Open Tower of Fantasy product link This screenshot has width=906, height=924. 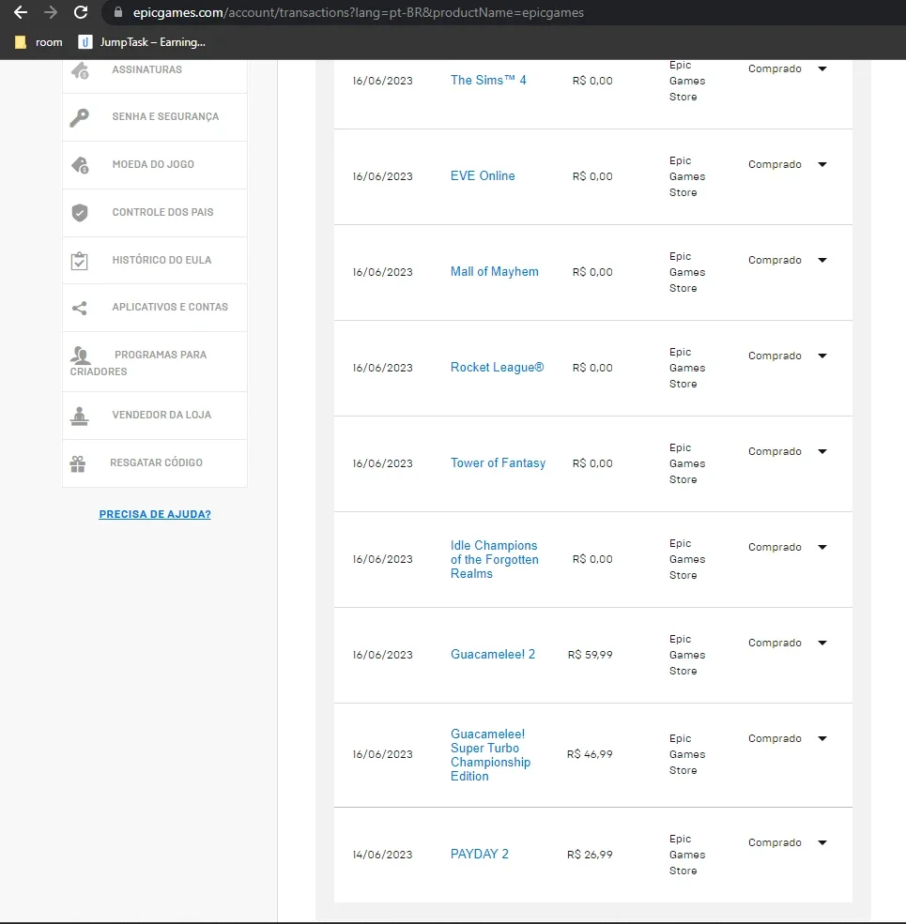(x=498, y=463)
